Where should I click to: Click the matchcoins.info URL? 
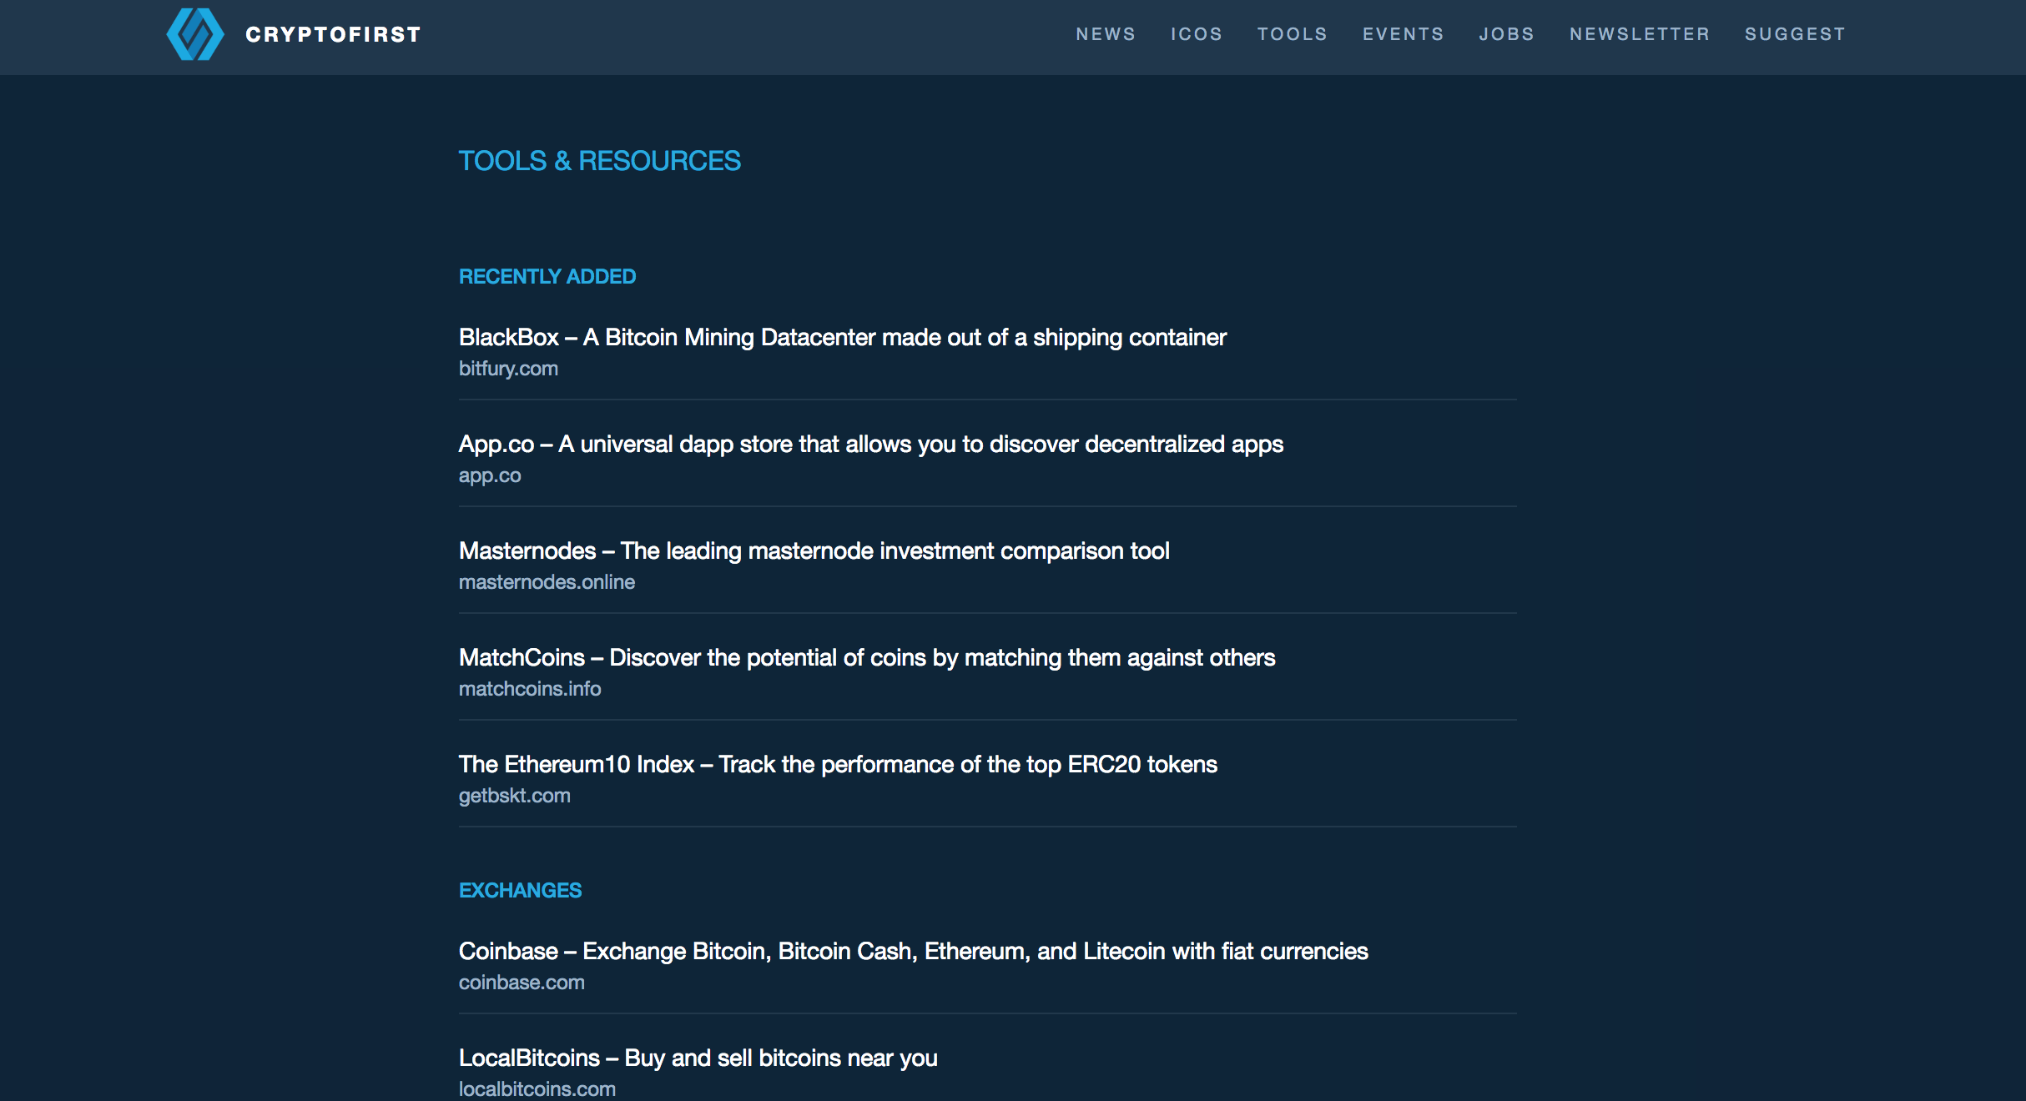530,688
